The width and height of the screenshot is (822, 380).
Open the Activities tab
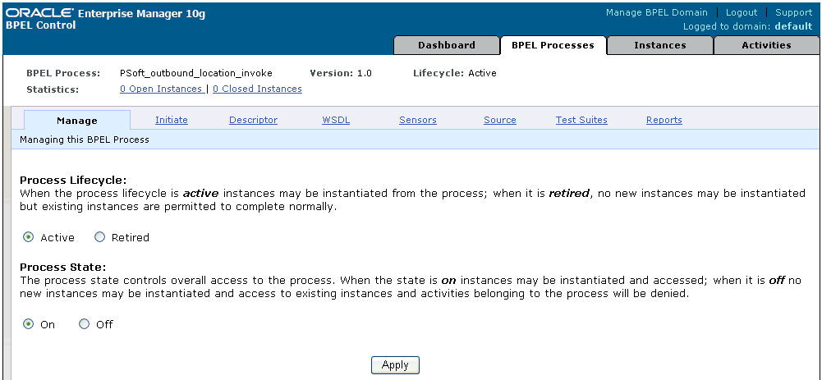click(766, 45)
